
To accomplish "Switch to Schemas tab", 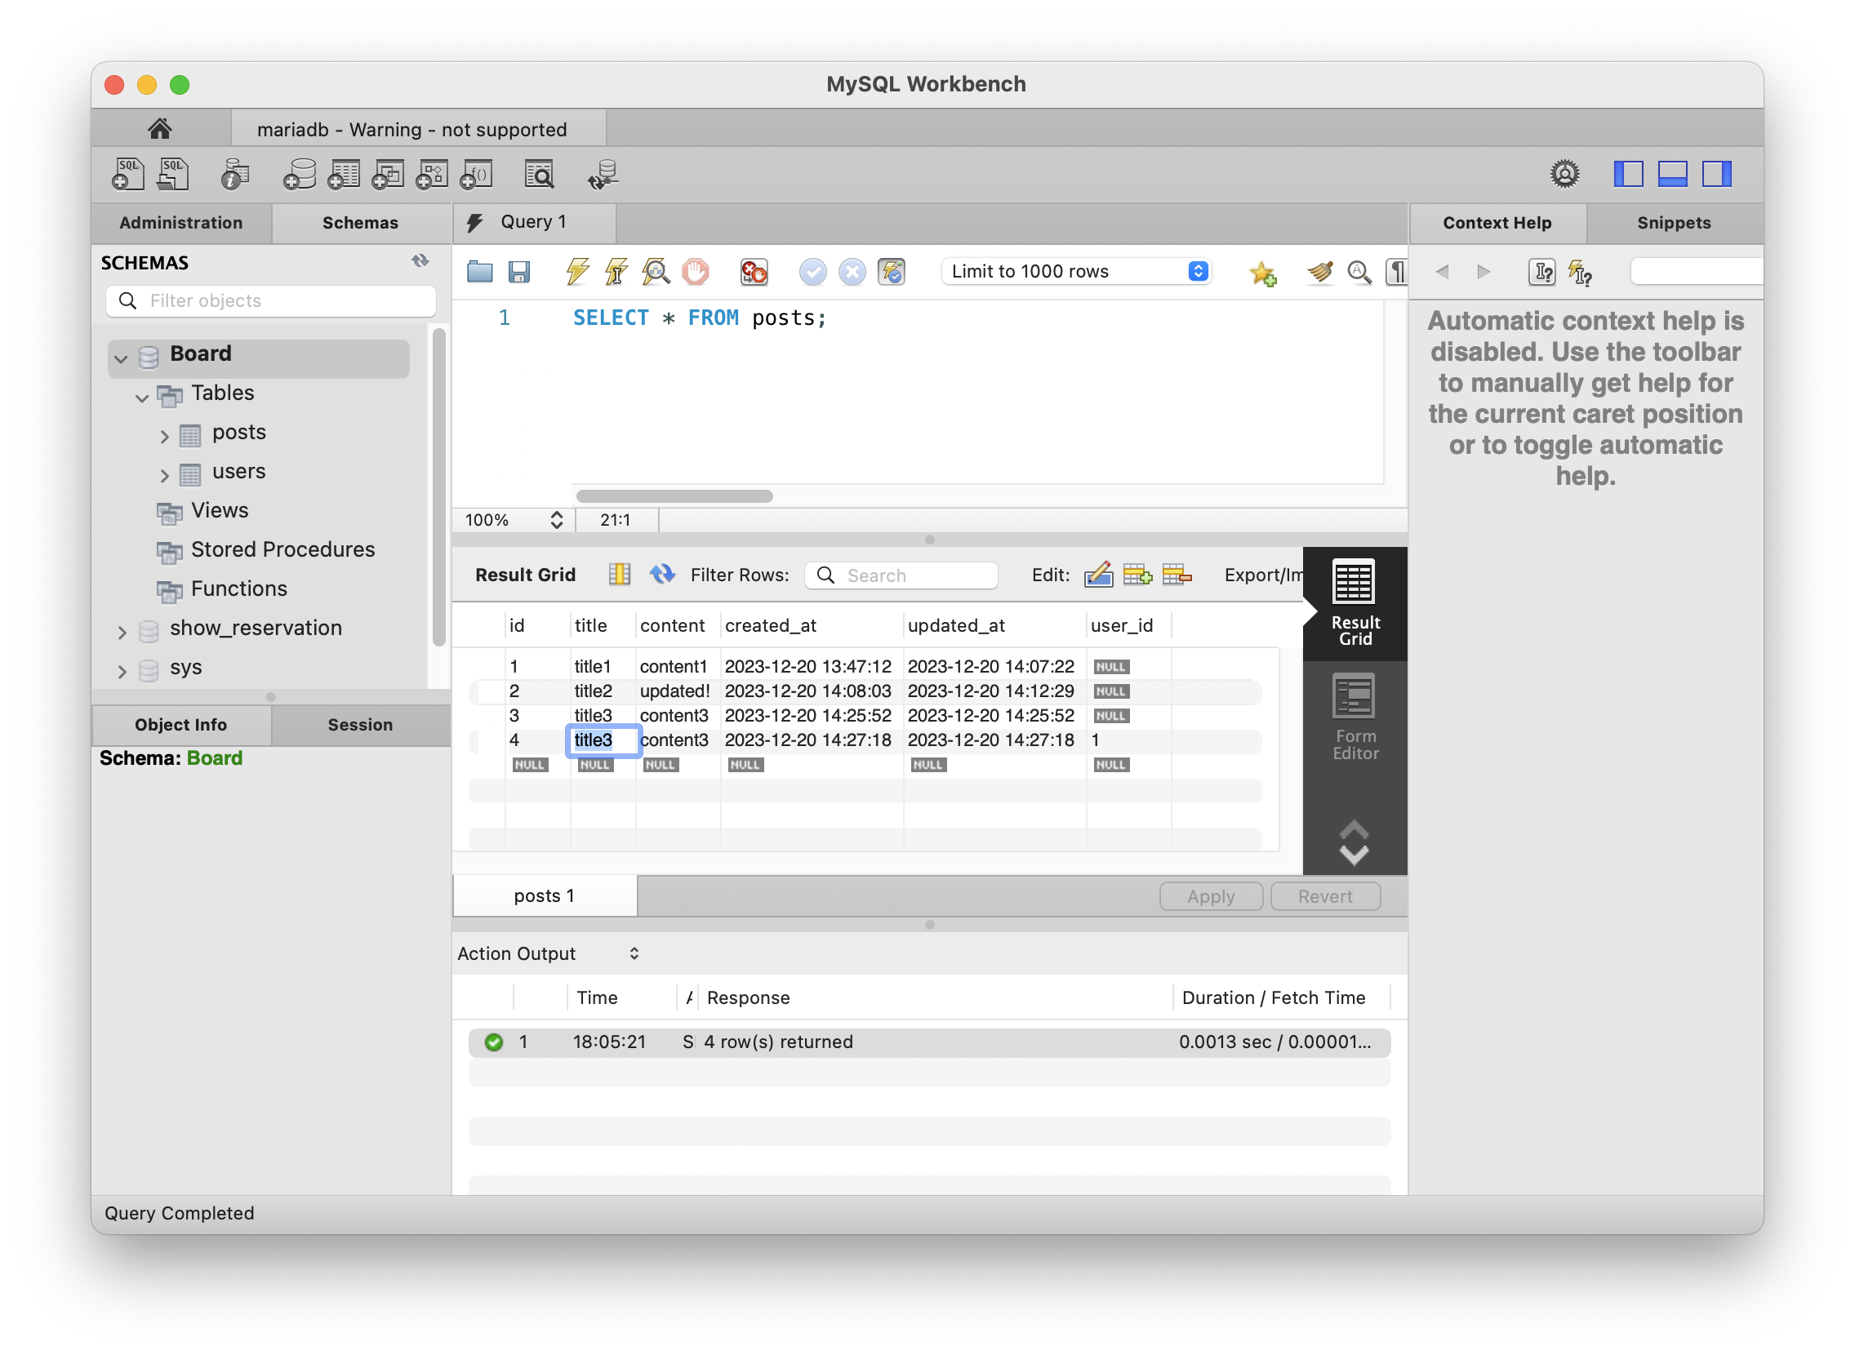I will click(x=360, y=223).
